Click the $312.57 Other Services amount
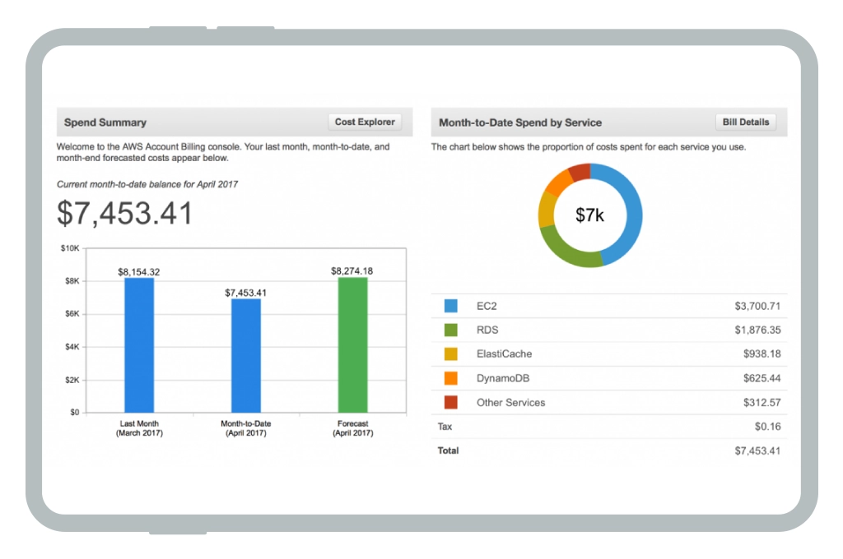This screenshot has height=559, width=843. [x=761, y=402]
